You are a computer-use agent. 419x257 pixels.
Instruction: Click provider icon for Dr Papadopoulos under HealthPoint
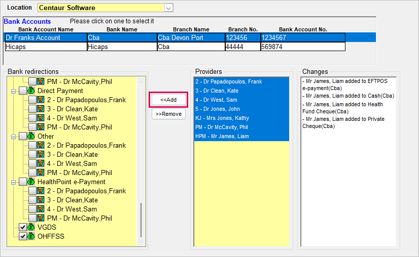pyautogui.click(x=41, y=191)
